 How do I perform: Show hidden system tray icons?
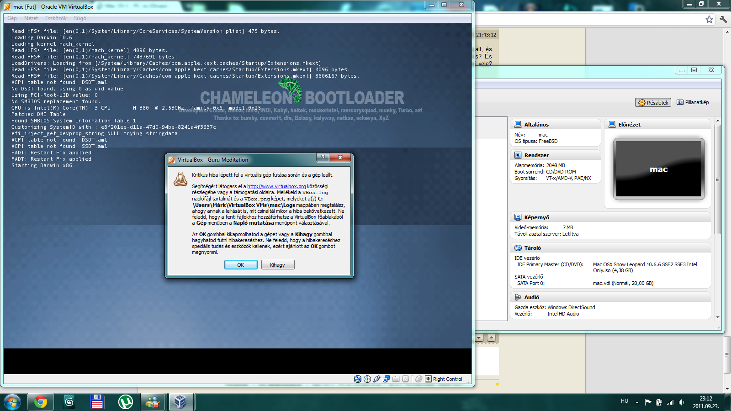pyautogui.click(x=637, y=402)
